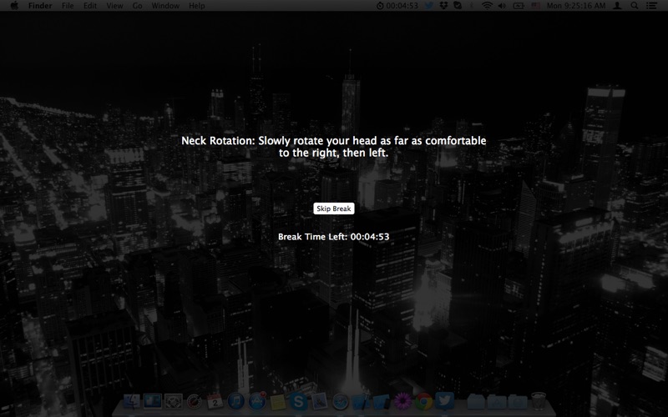
Task: Open the File menu
Action: [x=68, y=6]
